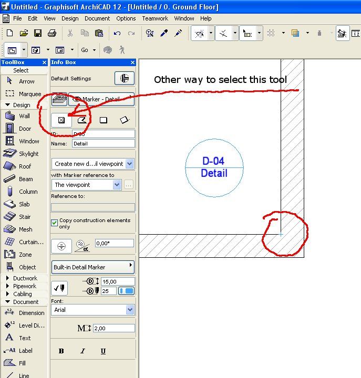This screenshot has height=378, width=361.
Task: Open the Design menu
Action: coord(70,18)
